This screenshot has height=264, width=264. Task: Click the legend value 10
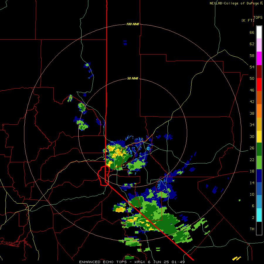coord(252,194)
